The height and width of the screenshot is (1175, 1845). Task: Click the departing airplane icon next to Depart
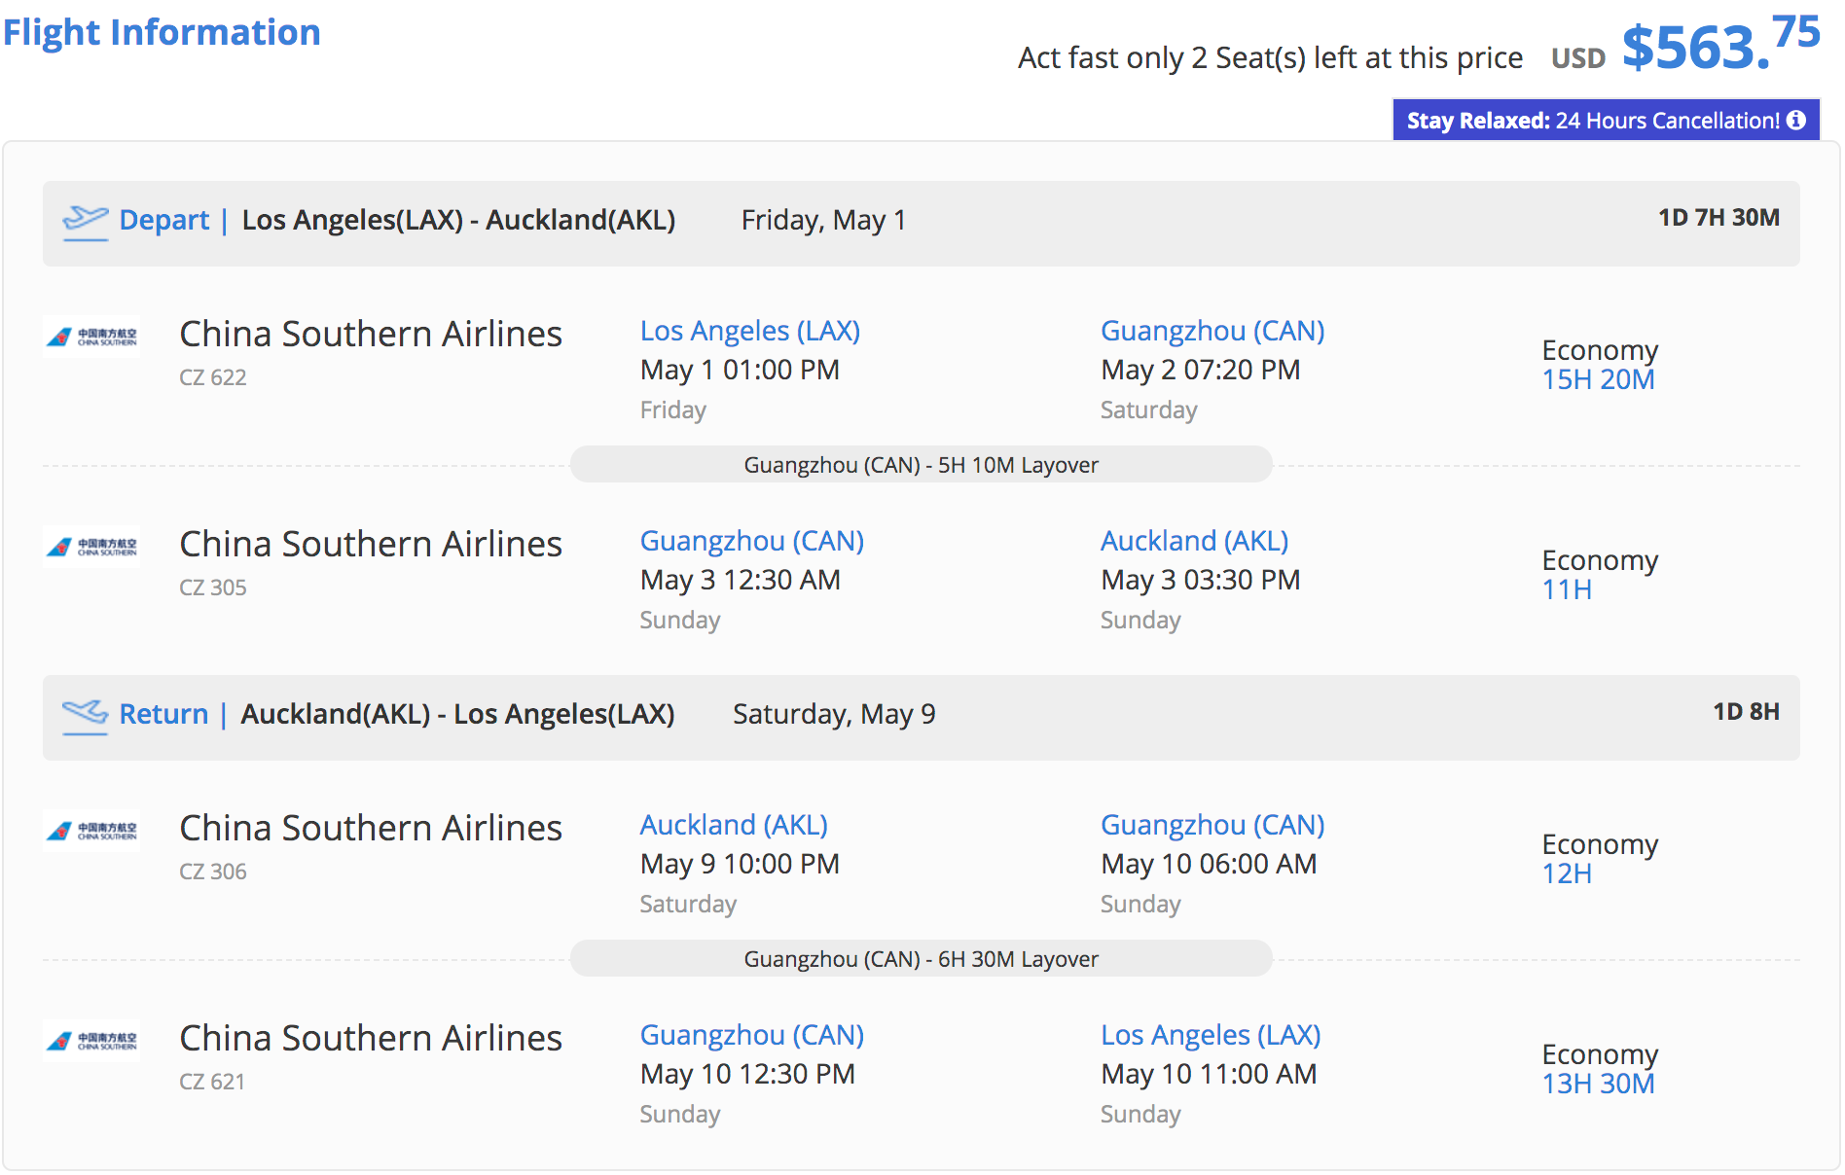(86, 221)
